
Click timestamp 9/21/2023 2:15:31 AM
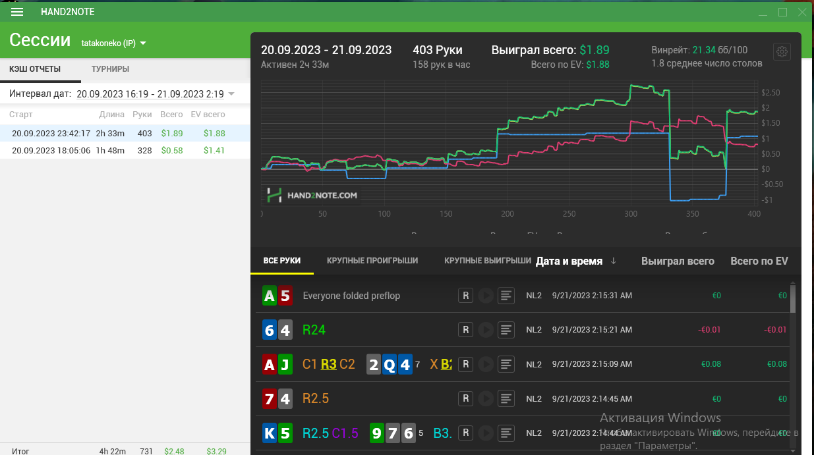(592, 296)
